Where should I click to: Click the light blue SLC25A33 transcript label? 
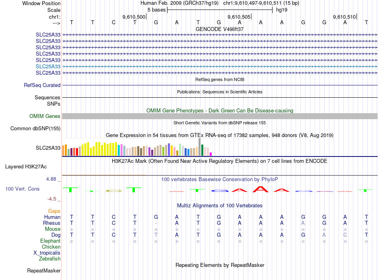tap(48, 66)
